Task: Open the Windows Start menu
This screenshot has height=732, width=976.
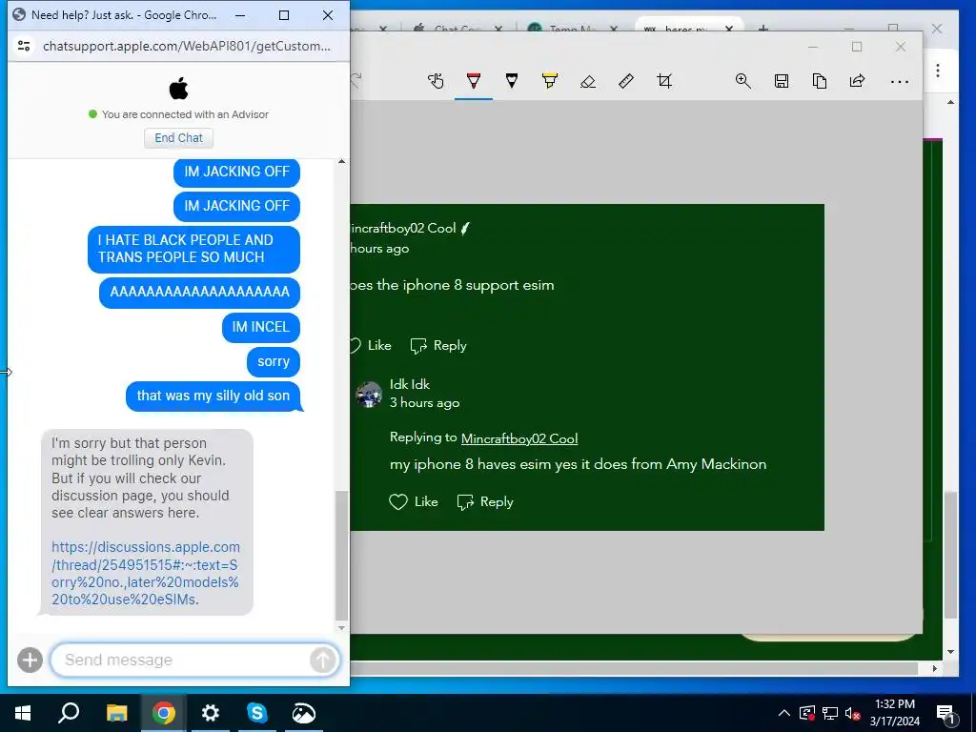Action: (x=23, y=713)
